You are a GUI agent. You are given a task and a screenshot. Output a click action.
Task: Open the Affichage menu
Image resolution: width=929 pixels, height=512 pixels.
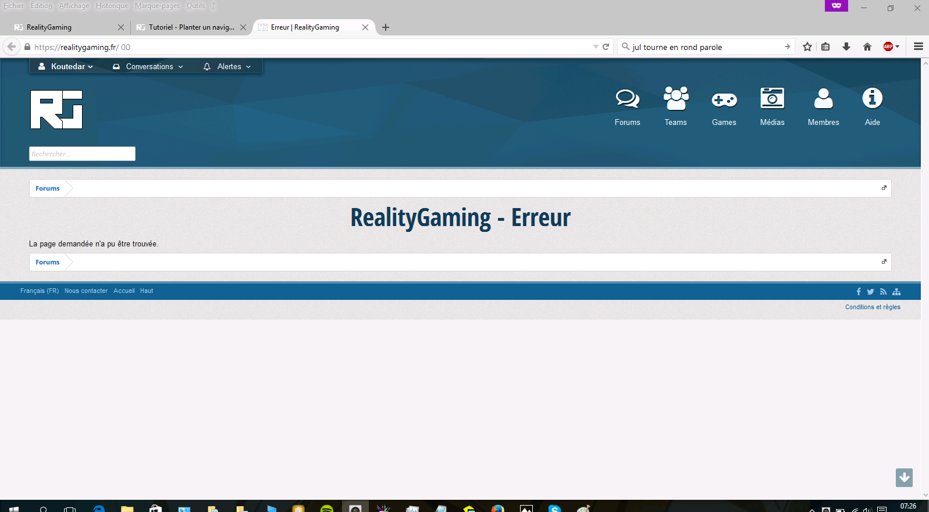click(74, 6)
